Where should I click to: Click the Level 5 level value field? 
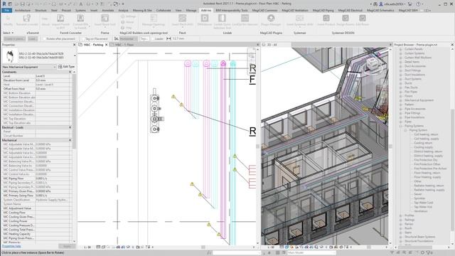[52, 76]
